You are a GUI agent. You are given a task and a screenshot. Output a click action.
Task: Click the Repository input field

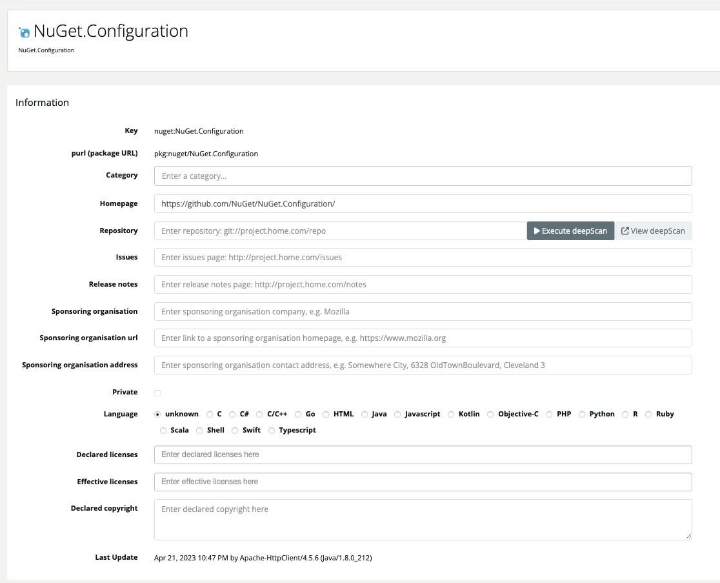pyautogui.click(x=341, y=230)
